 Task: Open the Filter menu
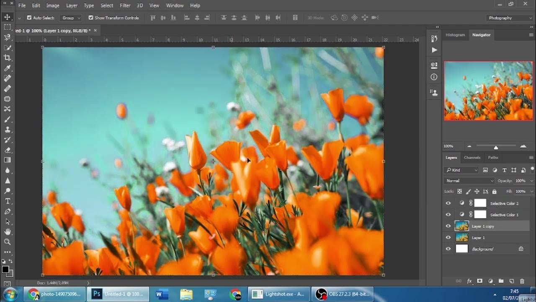coord(125,5)
